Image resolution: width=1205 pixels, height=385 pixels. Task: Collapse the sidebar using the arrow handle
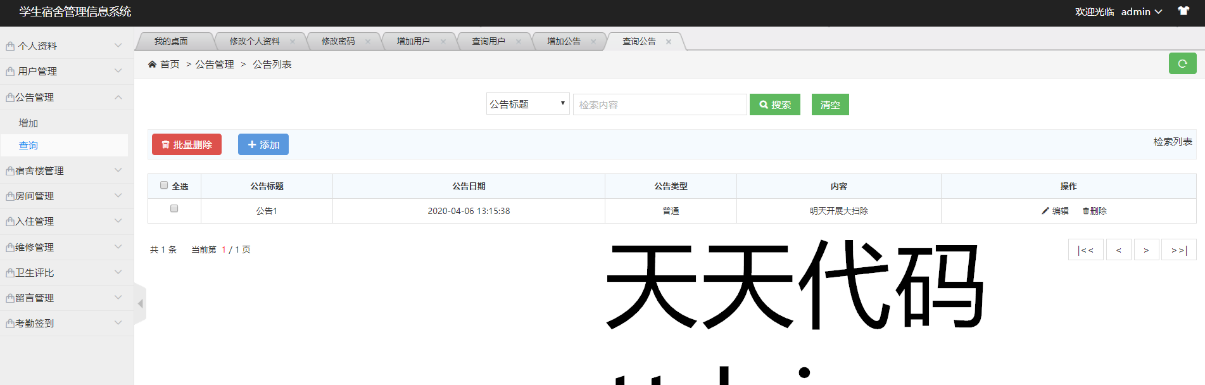pyautogui.click(x=140, y=304)
